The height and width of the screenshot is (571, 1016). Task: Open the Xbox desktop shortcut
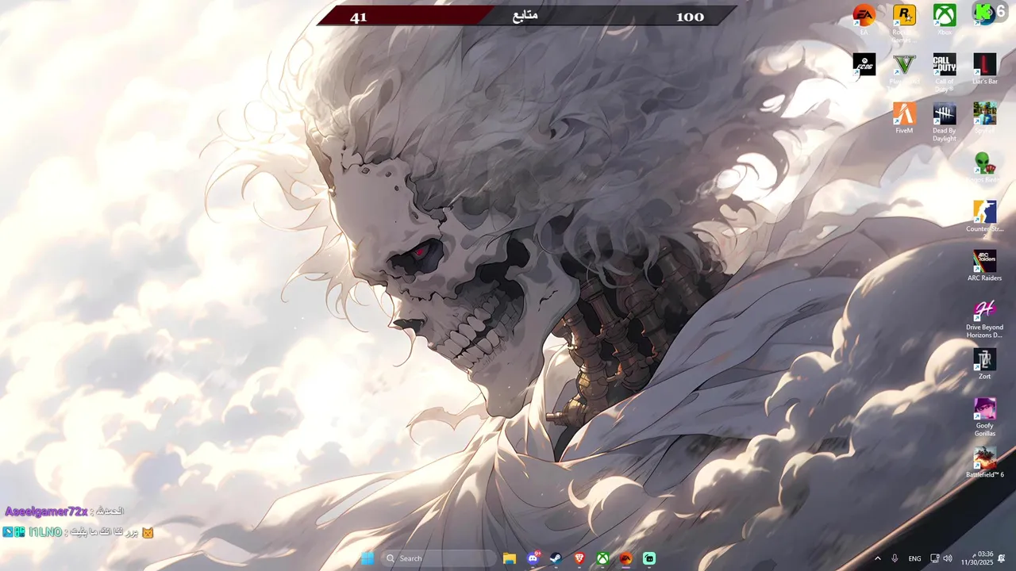[x=945, y=19]
